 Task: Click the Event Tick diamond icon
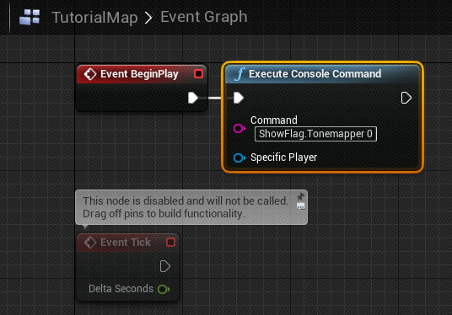[x=90, y=243]
